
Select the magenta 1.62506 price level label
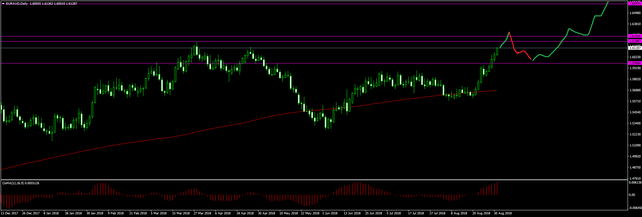(x=635, y=36)
